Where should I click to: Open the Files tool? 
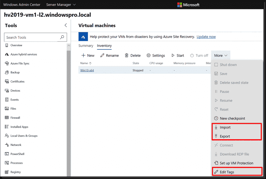click(x=11, y=109)
